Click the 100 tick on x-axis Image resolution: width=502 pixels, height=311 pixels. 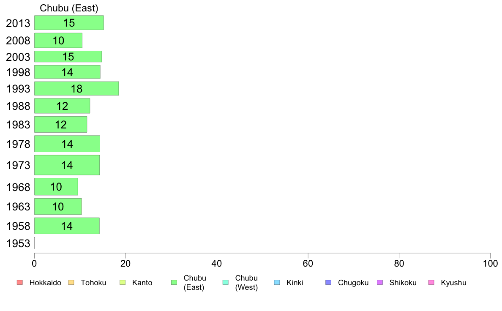490,263
